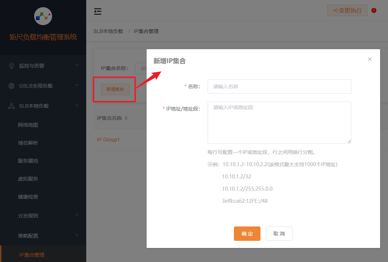388x262 pixels.
Task: Cancel the dialog with 取消
Action: coord(279,233)
